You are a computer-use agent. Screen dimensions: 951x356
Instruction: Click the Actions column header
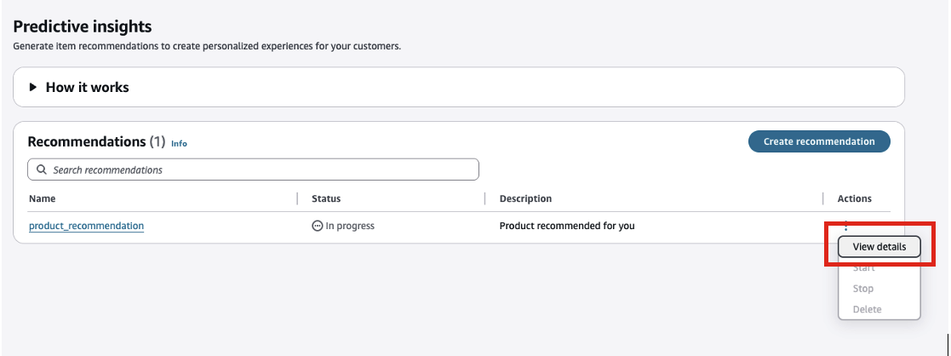click(x=854, y=198)
